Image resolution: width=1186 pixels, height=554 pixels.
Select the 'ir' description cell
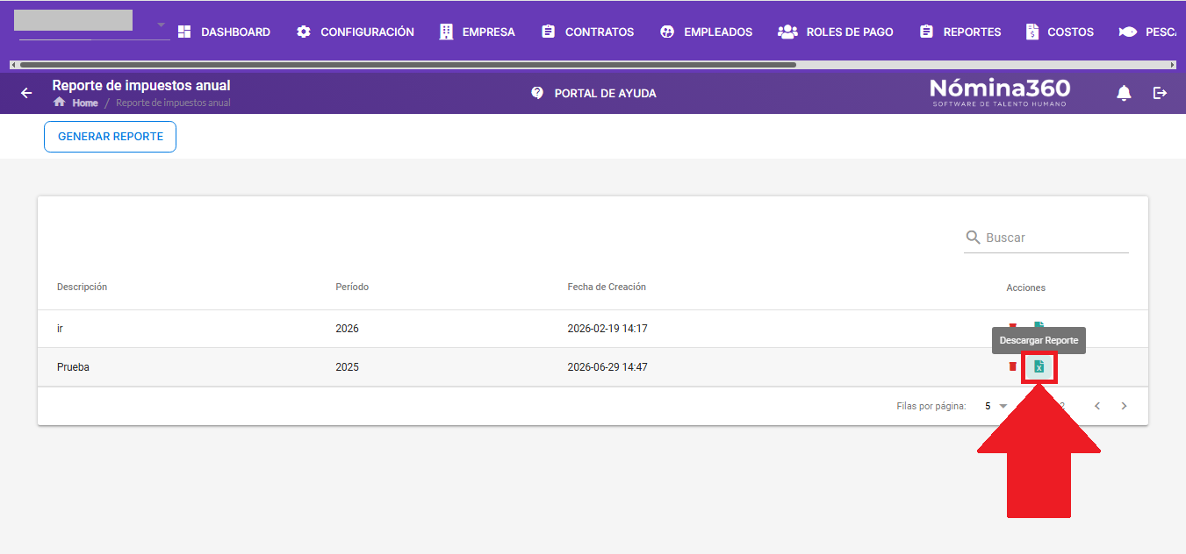click(x=60, y=329)
